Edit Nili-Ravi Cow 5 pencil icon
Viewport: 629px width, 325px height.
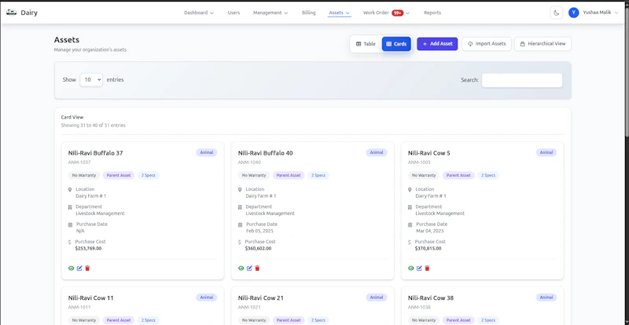(x=419, y=268)
